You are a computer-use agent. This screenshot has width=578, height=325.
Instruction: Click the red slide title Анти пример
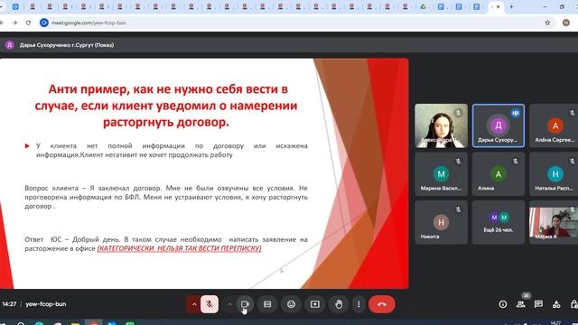(x=166, y=106)
